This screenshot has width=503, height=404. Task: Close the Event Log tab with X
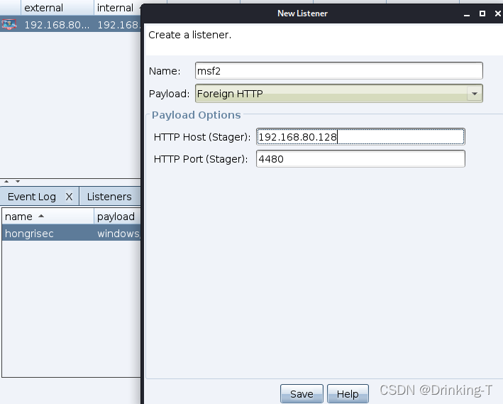coord(69,197)
